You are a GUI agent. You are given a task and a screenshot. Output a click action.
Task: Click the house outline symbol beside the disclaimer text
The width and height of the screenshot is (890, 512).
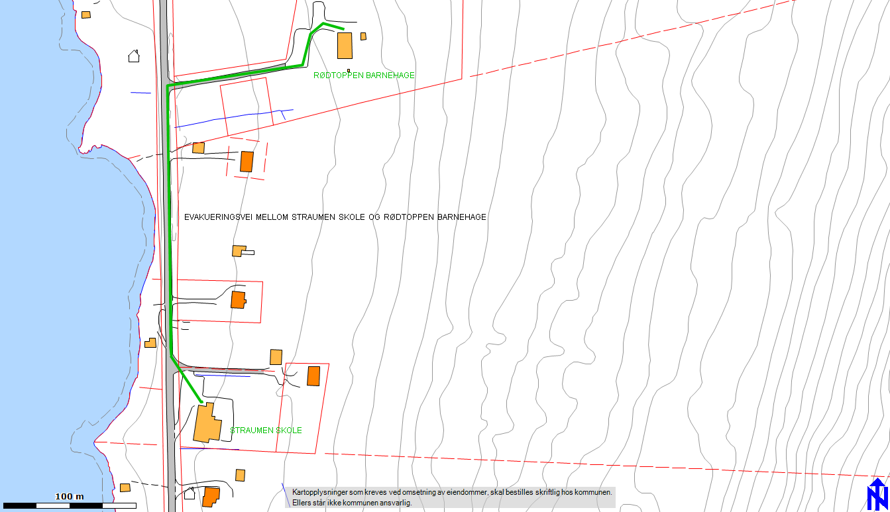(190, 493)
